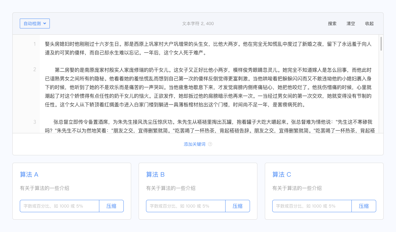396x232 pixels.
Task: Open the 自动检测 language dropdown
Action: tap(35, 24)
